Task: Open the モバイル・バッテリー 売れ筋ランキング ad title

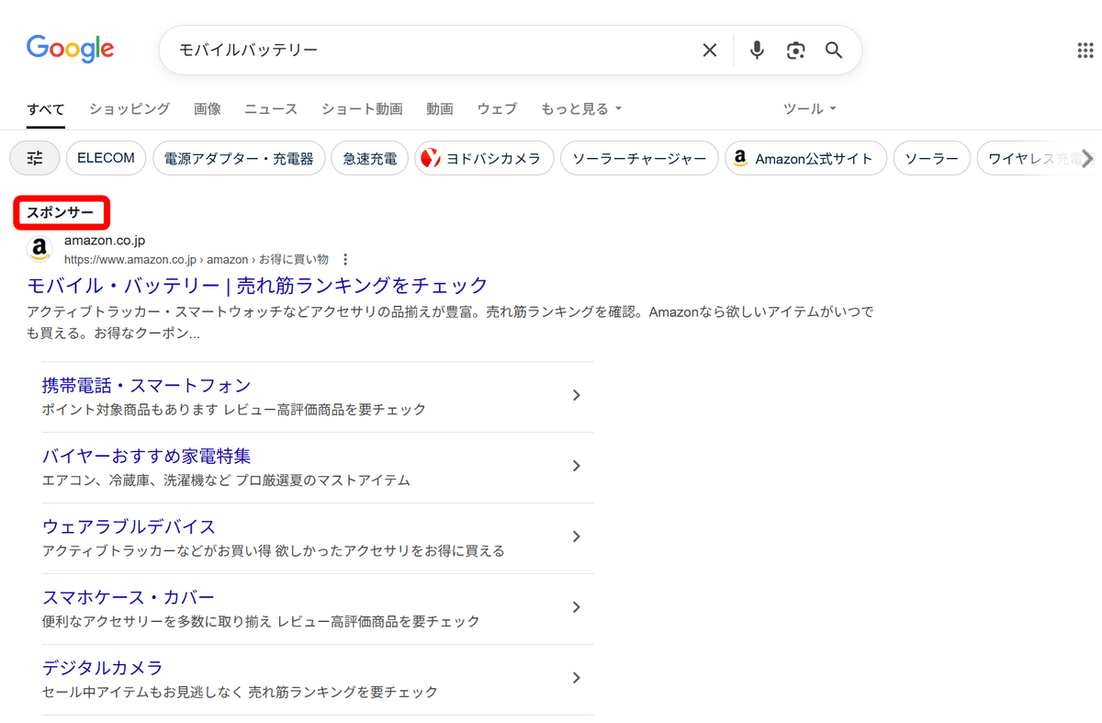Action: (x=258, y=285)
